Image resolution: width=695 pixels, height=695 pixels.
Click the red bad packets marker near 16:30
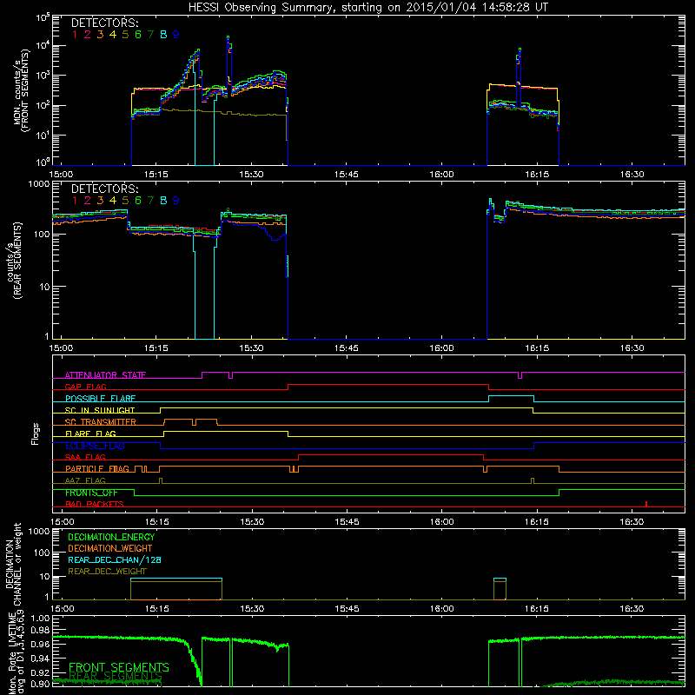[646, 504]
